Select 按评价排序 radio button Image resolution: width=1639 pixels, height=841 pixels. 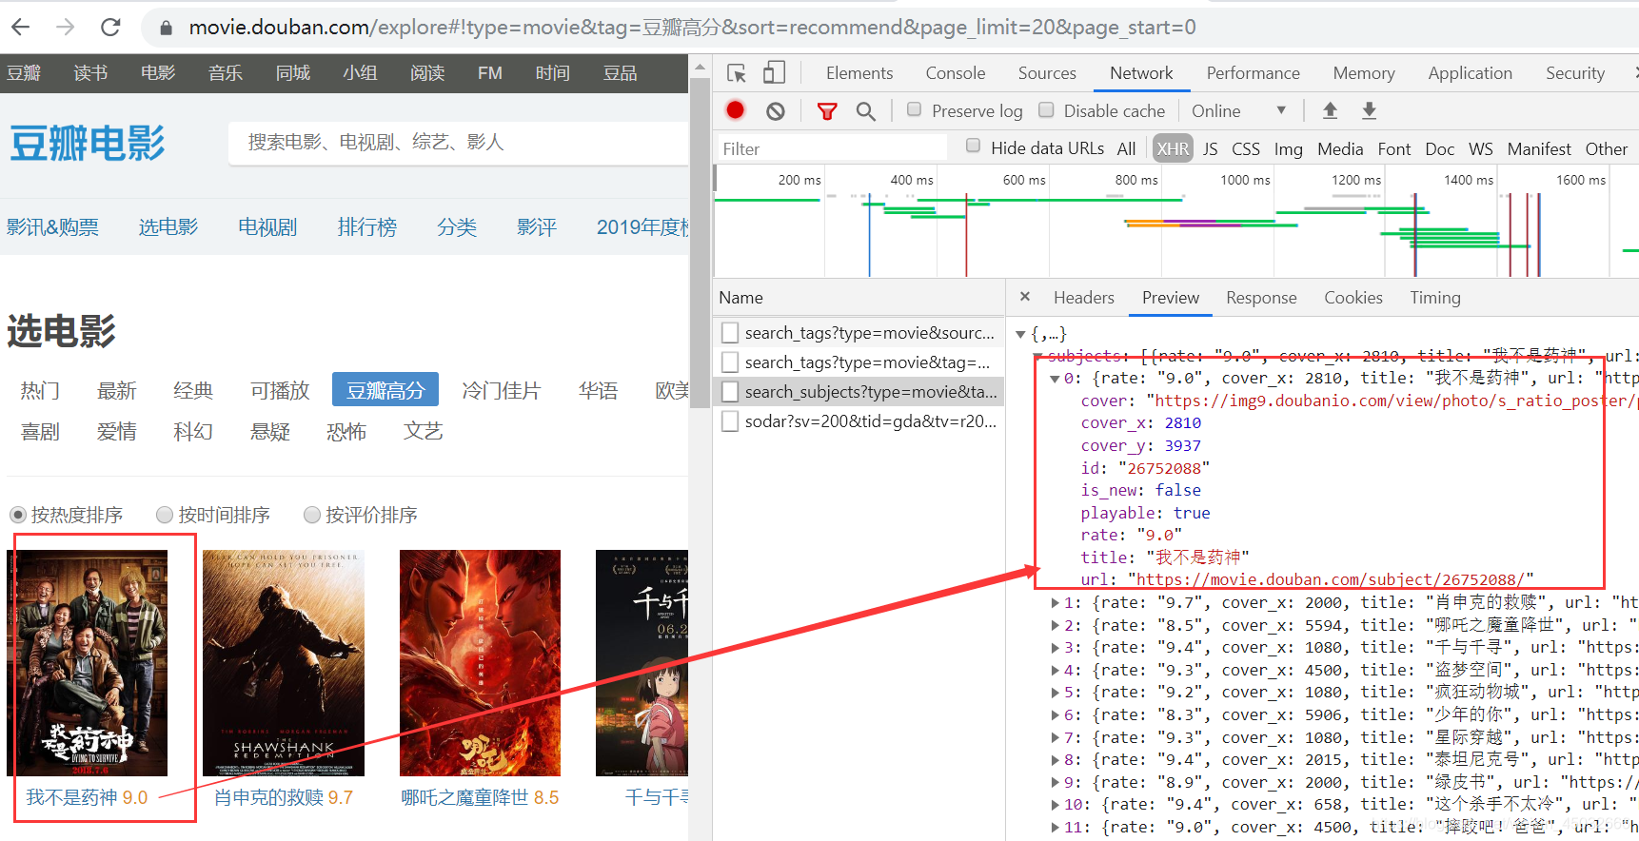coord(311,515)
